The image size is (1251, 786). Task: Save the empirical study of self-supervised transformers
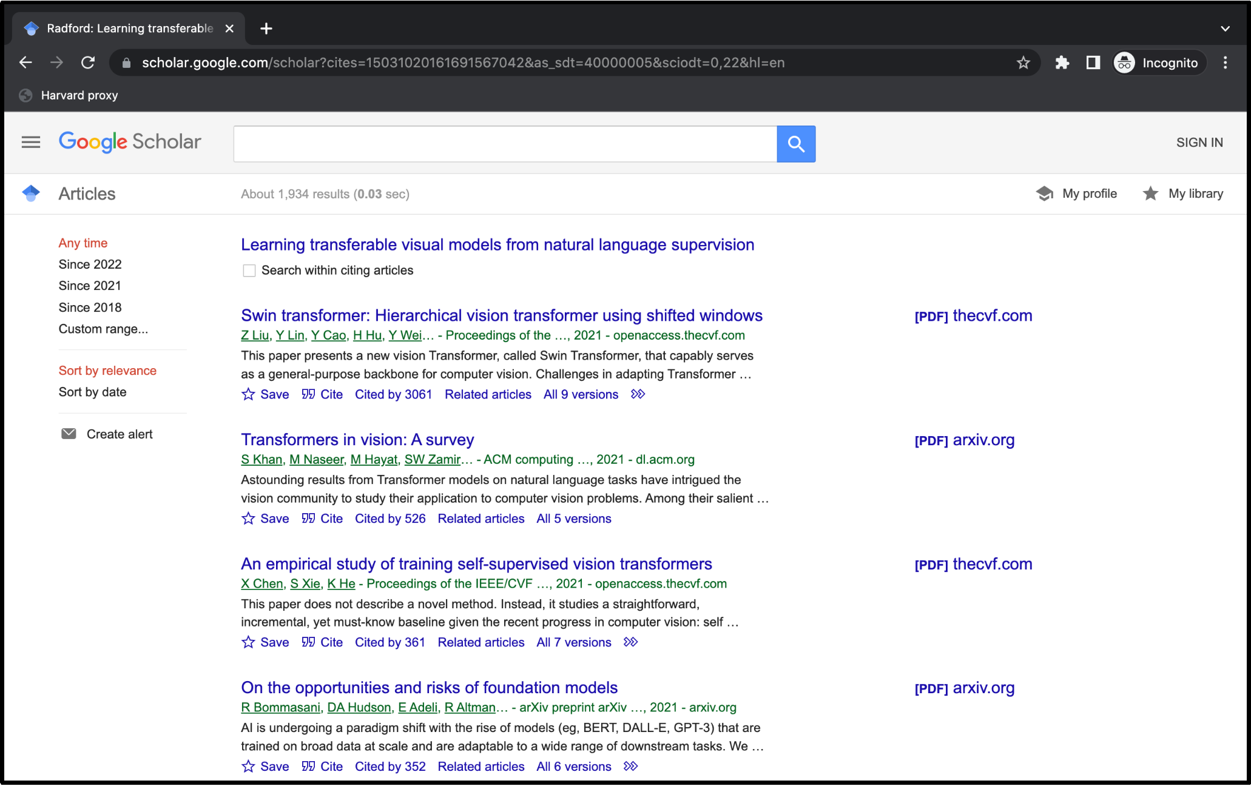click(265, 642)
